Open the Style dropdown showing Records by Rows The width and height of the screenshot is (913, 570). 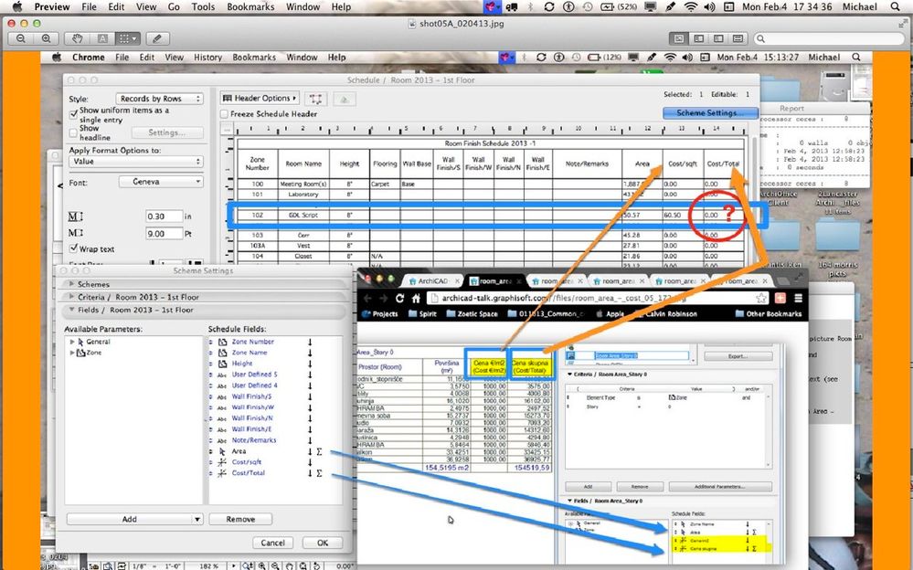click(x=159, y=99)
